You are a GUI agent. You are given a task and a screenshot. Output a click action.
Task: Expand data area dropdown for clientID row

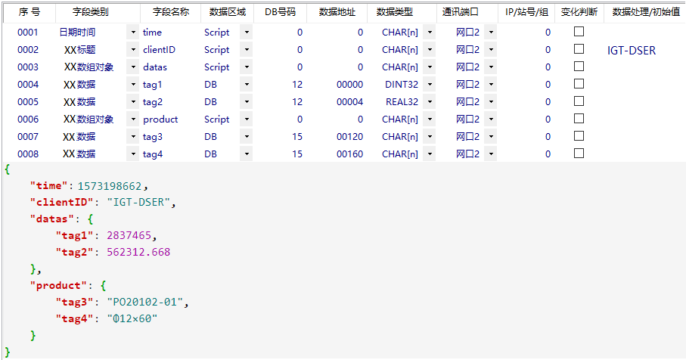(x=246, y=50)
